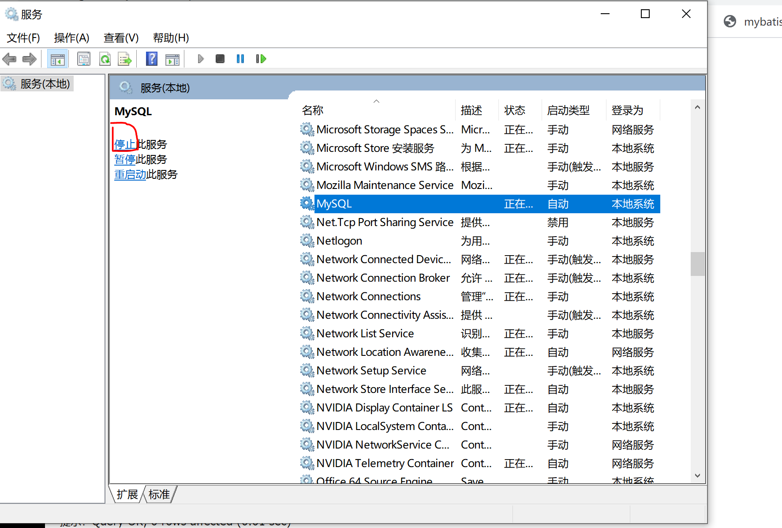The image size is (782, 528).
Task: Click the 重启动 link to restart service
Action: coord(130,174)
